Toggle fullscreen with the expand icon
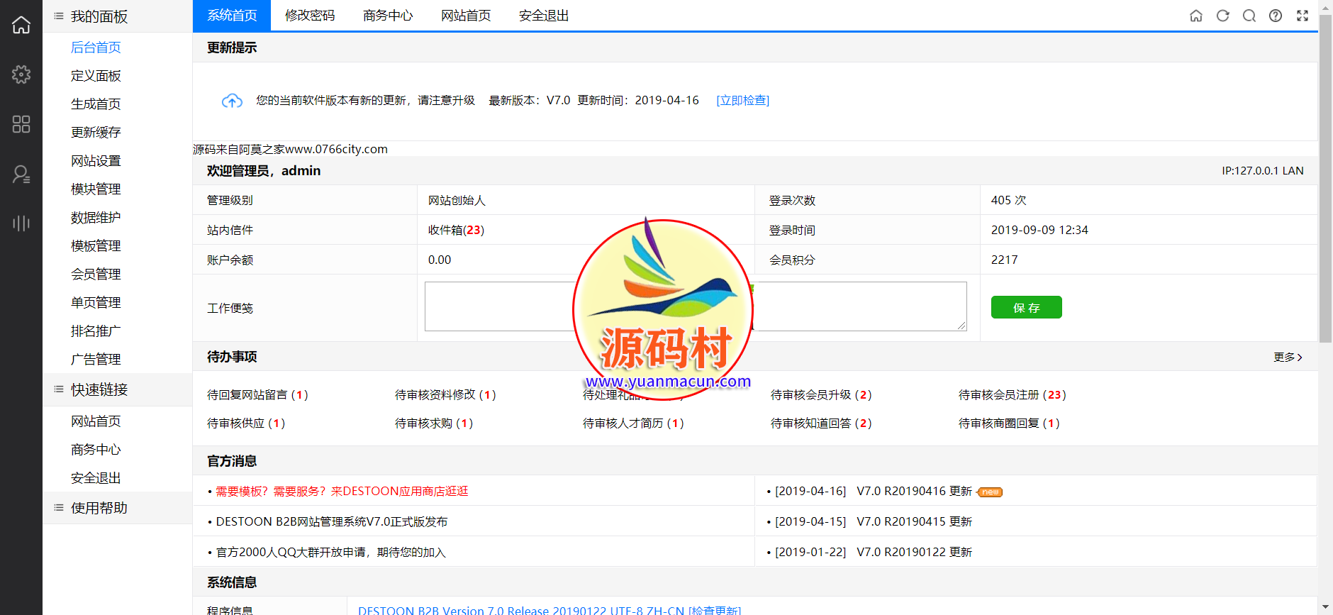 [1303, 16]
